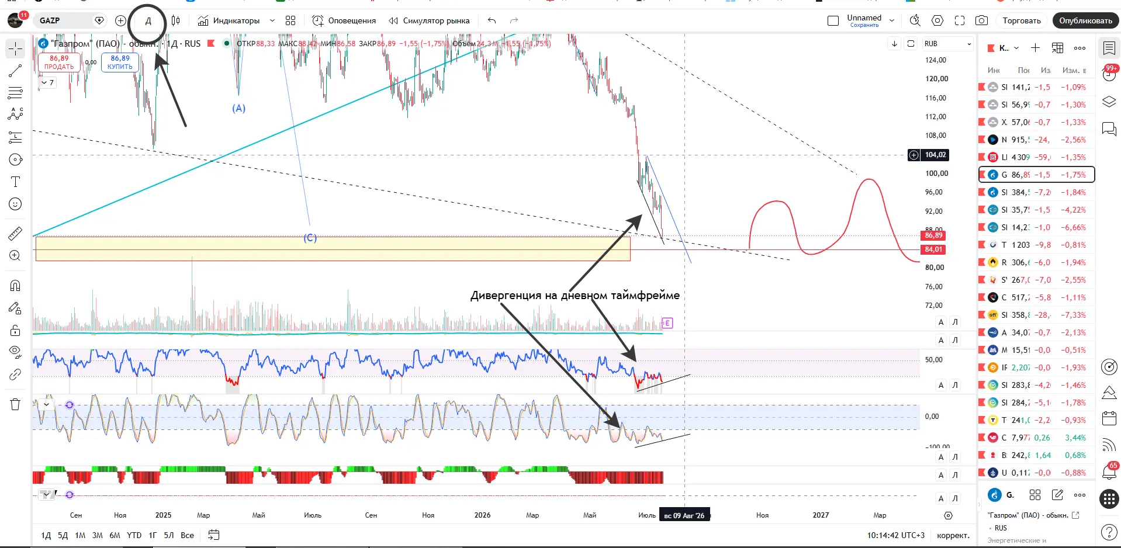Open the alerts bell in sidebar
The image size is (1121, 548).
(x=1109, y=471)
